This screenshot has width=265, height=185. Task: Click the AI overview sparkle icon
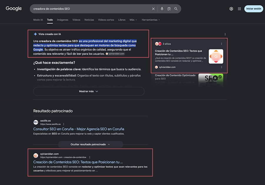click(35, 34)
